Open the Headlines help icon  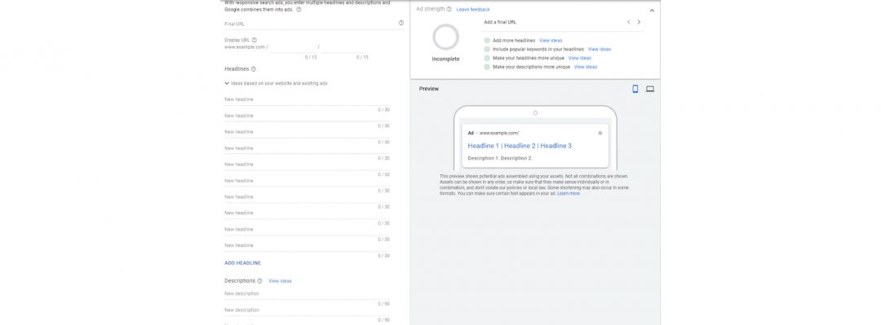(254, 69)
